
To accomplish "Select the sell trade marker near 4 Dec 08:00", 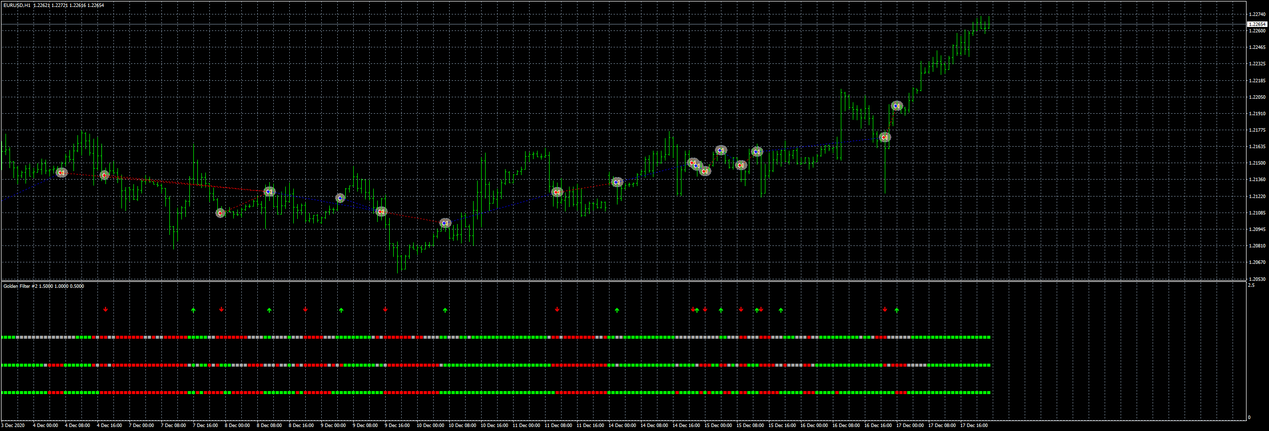I will point(61,173).
